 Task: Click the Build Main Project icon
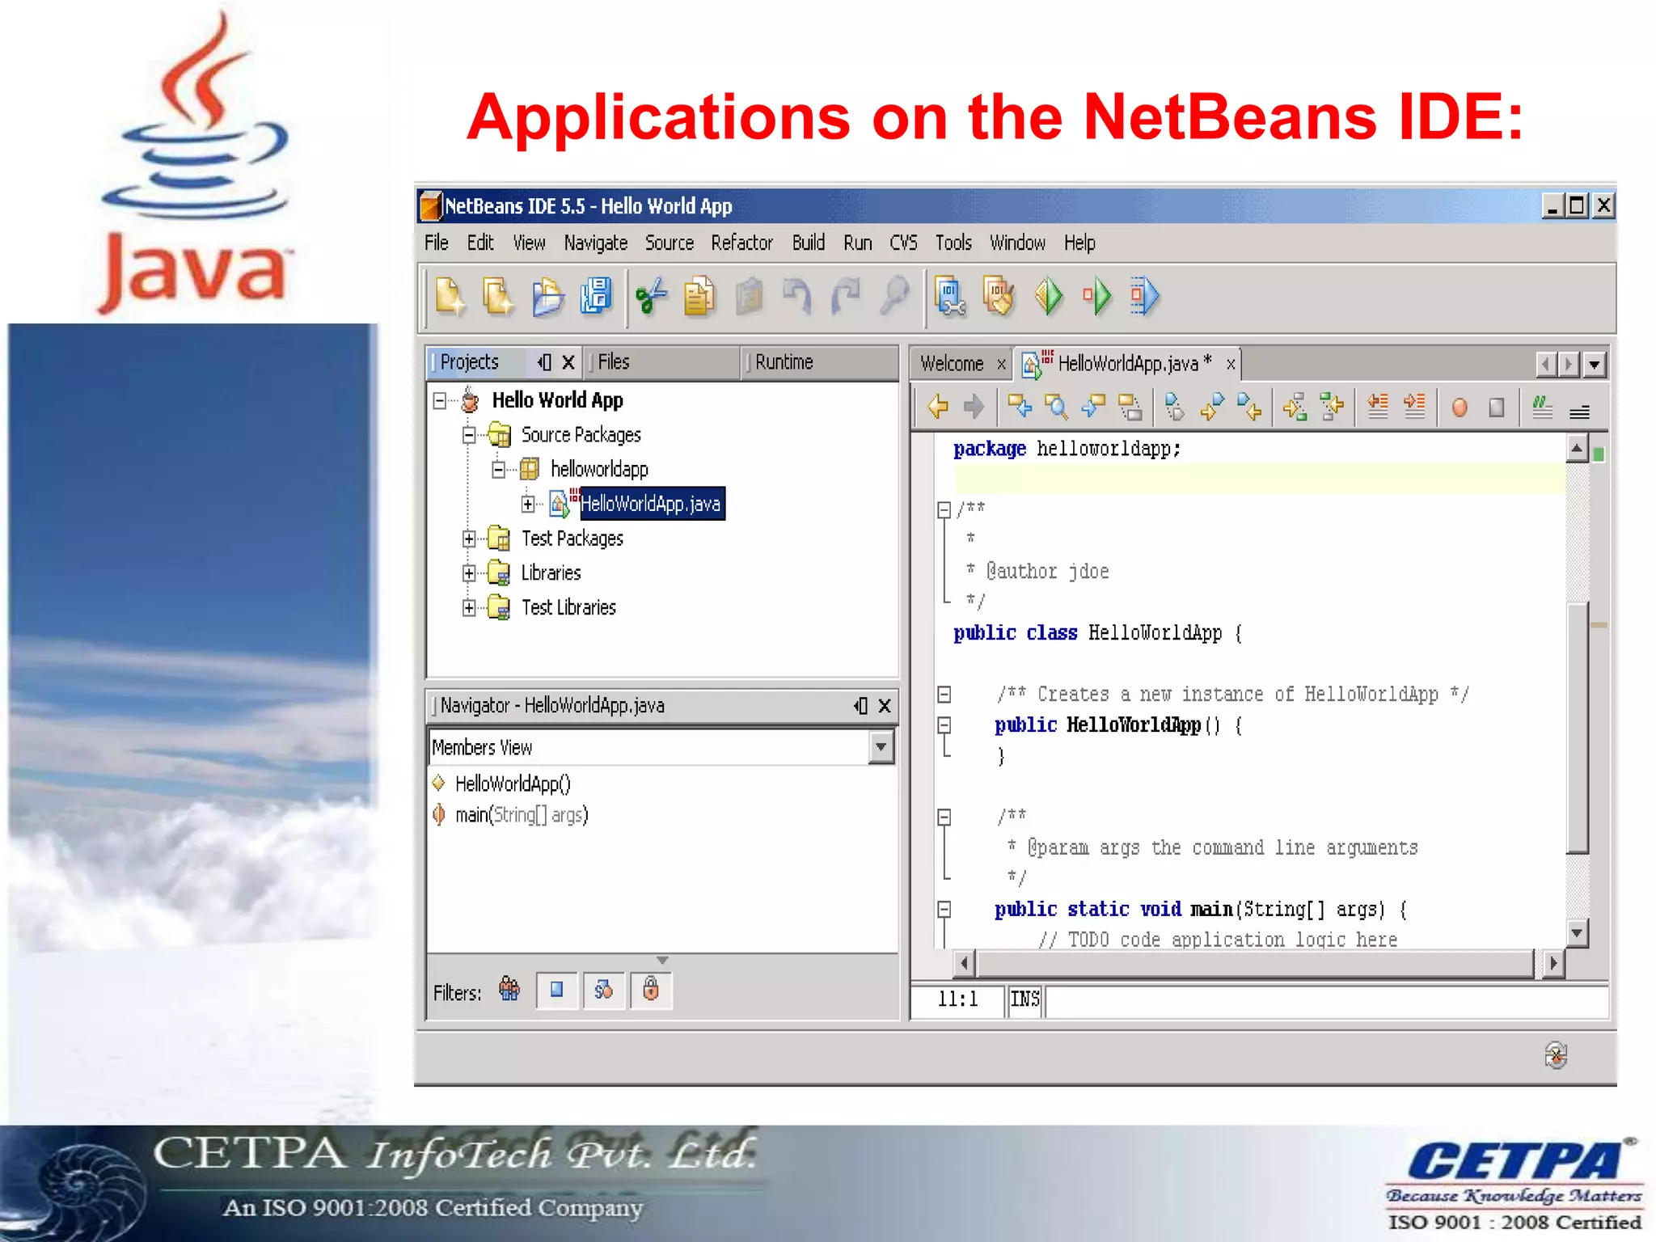click(950, 296)
